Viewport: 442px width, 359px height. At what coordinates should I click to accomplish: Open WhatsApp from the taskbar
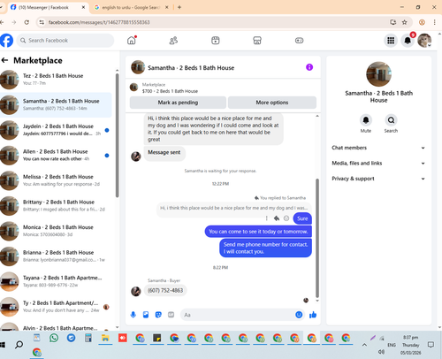[54, 338]
